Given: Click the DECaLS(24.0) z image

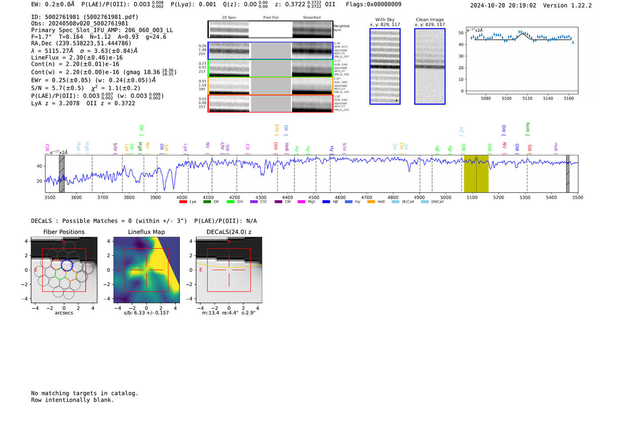Looking at the screenshot, I should tap(229, 270).
